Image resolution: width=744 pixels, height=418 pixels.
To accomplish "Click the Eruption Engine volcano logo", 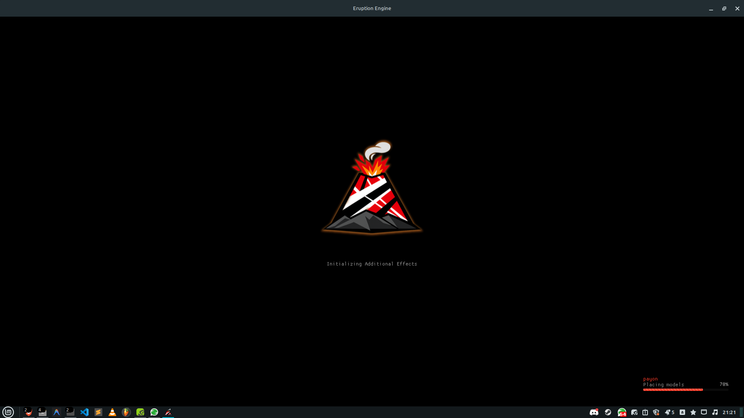I will (x=372, y=188).
